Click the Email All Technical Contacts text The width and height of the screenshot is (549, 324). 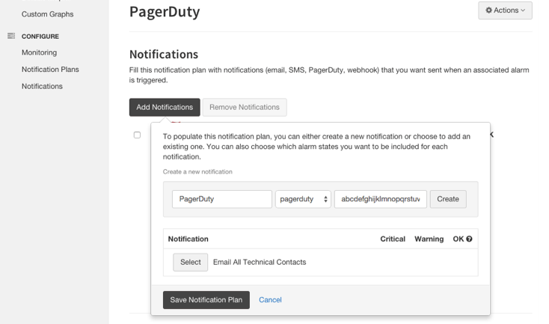pyautogui.click(x=260, y=262)
